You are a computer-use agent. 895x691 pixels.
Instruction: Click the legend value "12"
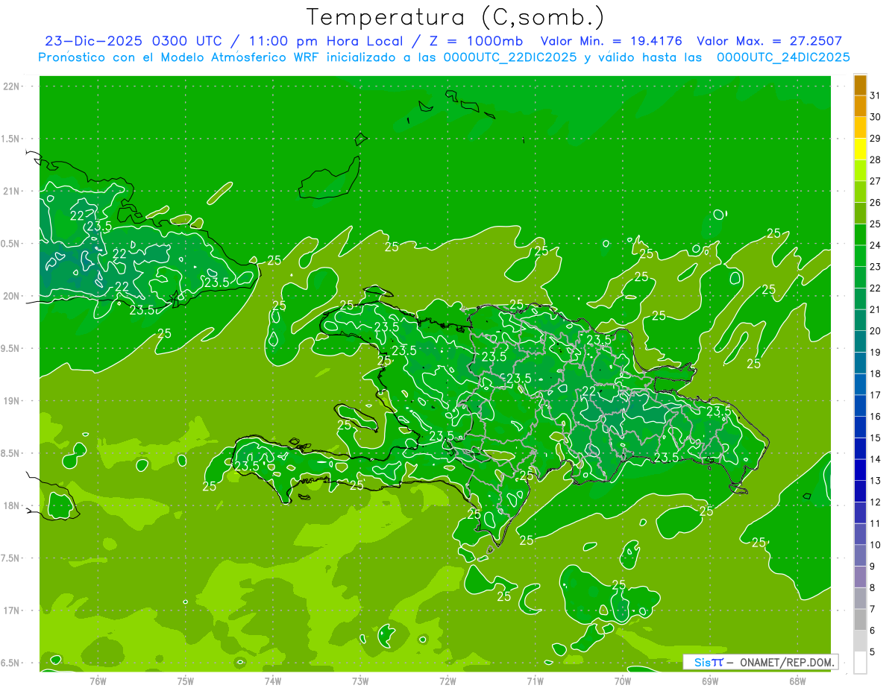876,502
